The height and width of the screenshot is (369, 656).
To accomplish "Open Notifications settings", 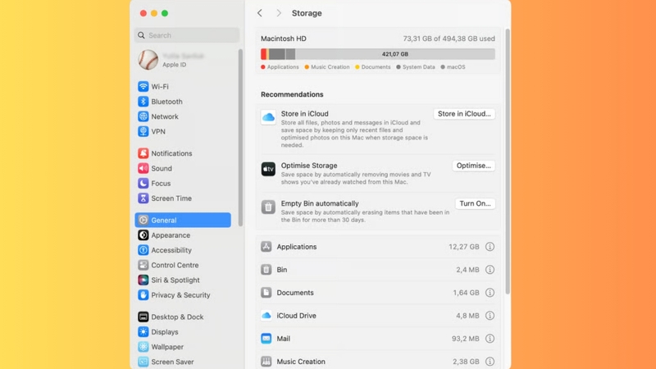I will click(183, 153).
